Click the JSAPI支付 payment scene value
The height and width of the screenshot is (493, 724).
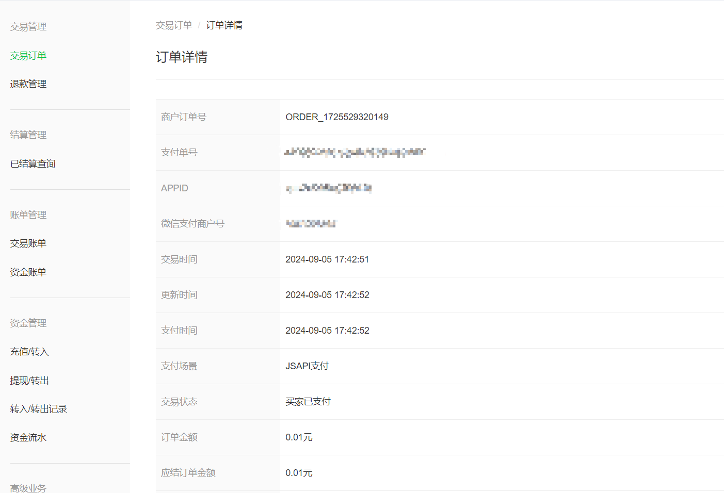(x=307, y=366)
